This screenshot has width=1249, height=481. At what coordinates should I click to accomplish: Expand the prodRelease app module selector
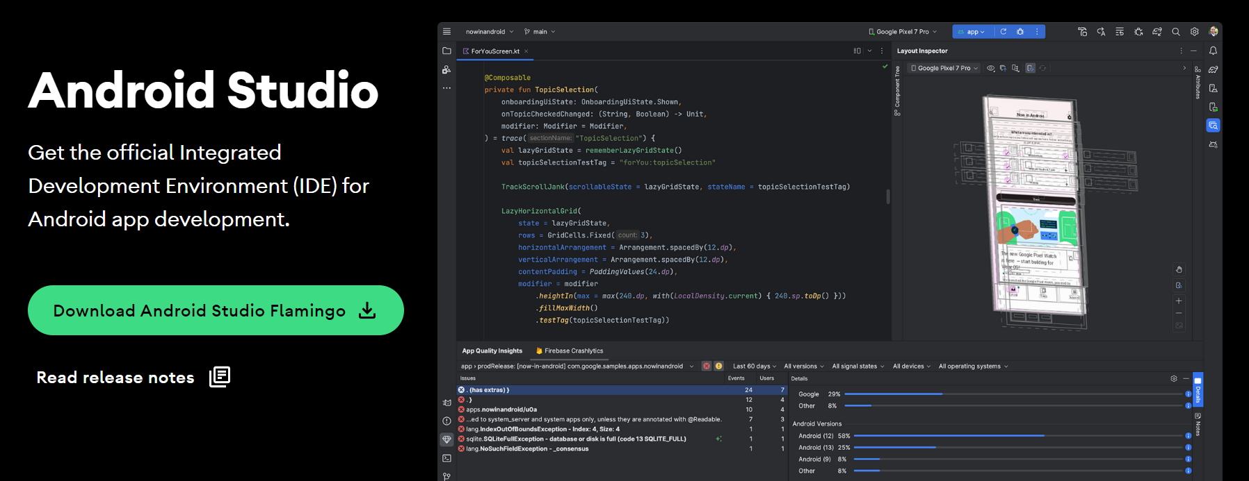(577, 366)
